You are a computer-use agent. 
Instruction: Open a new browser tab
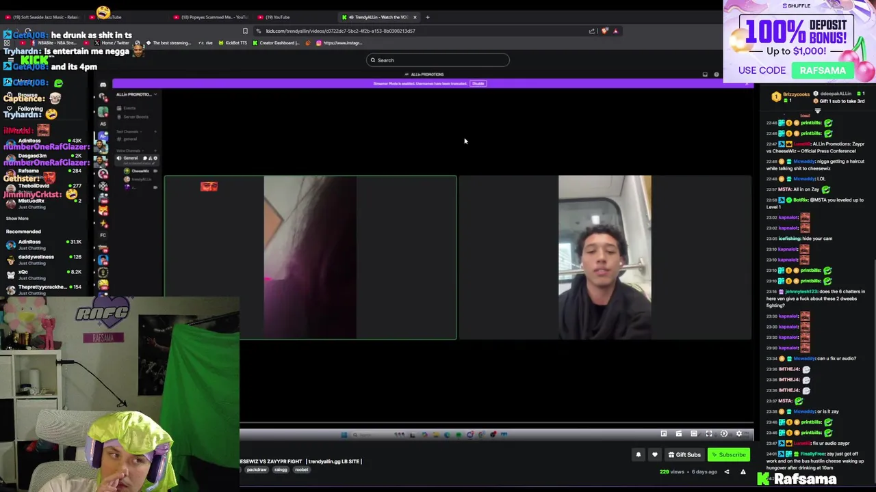pos(428,17)
